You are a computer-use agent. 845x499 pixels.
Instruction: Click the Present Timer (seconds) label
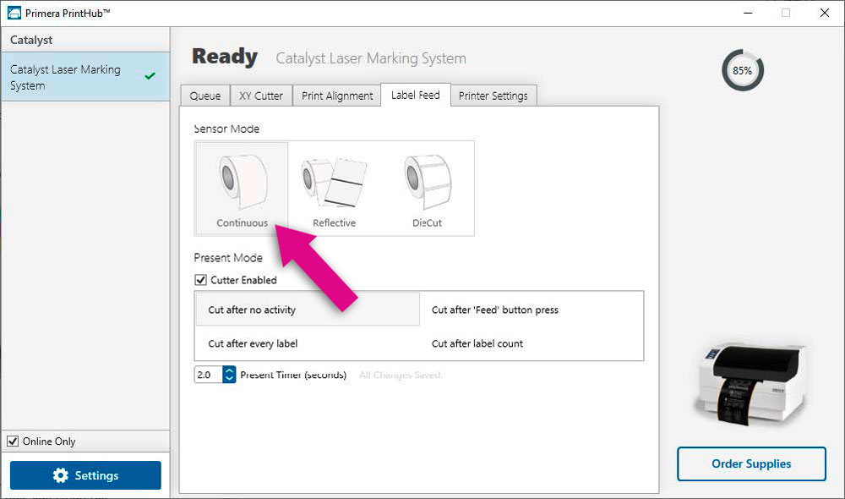pyautogui.click(x=293, y=375)
